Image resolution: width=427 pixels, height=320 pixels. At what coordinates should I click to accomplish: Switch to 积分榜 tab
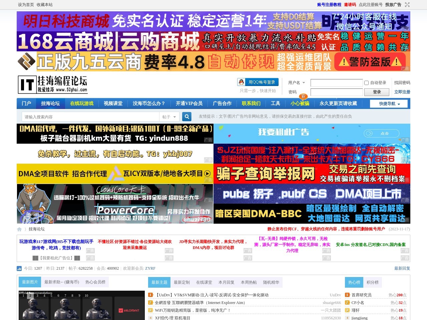tap(373, 282)
